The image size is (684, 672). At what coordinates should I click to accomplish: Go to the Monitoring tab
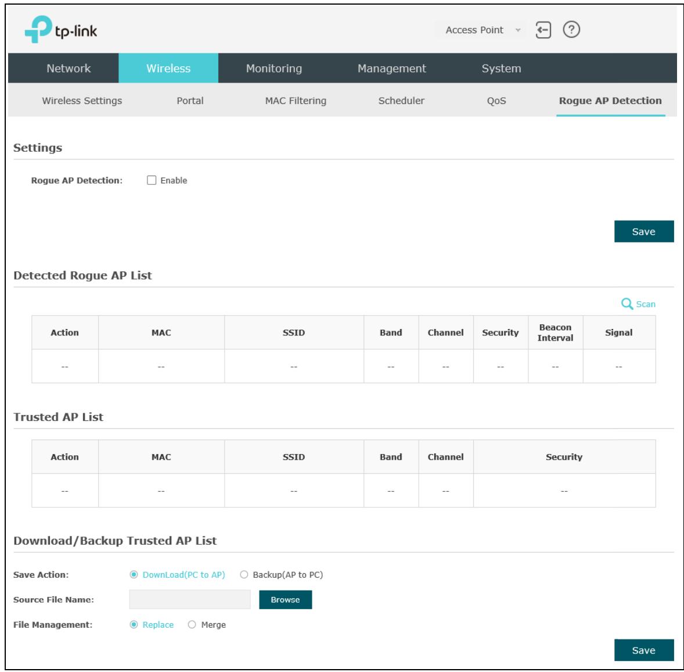(274, 68)
